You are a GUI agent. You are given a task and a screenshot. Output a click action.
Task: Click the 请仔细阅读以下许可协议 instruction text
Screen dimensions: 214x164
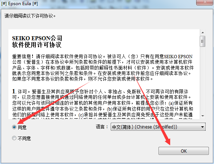click(30, 16)
